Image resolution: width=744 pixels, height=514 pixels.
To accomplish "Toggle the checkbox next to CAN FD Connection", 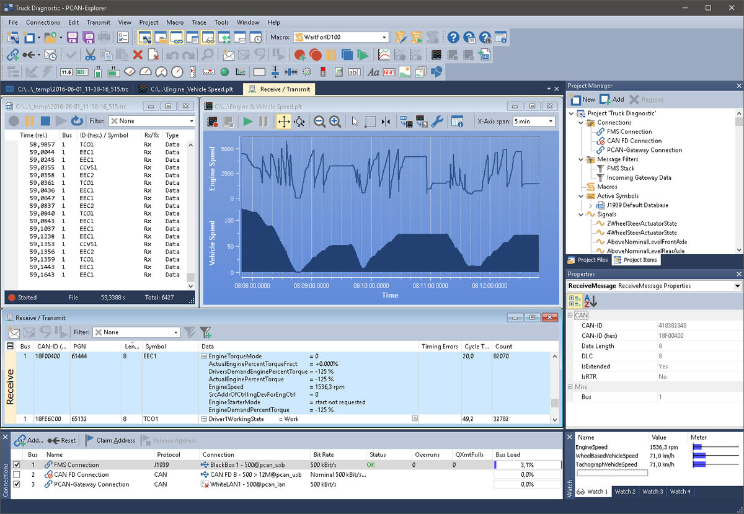I will (17, 474).
